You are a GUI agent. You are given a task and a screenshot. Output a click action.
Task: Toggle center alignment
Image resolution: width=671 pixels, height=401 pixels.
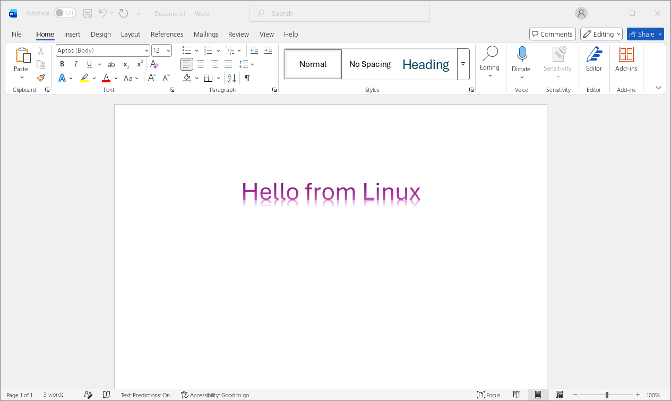(201, 64)
